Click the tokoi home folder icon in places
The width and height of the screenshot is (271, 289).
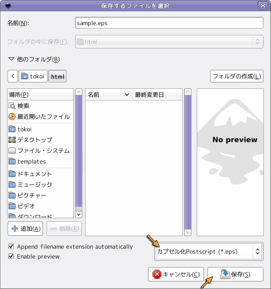pyautogui.click(x=12, y=129)
